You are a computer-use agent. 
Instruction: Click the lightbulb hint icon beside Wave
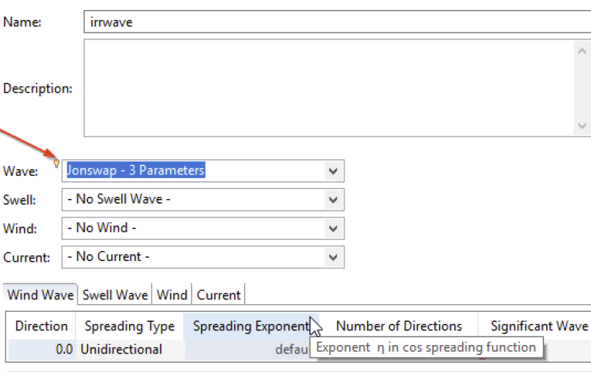click(56, 164)
